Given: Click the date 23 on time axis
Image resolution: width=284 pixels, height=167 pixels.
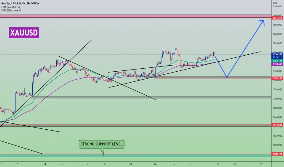Looking at the screenshot, I should click(x=105, y=164).
